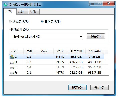Click free space value 682.6 GB

point(76,73)
